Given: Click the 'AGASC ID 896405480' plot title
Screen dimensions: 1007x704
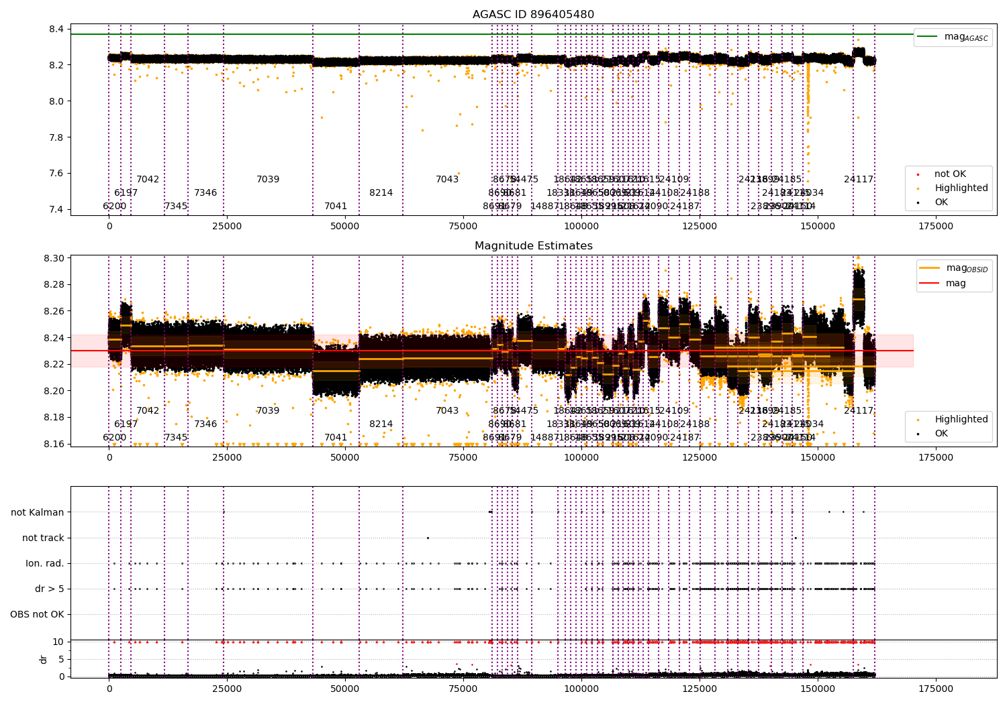Looking at the screenshot, I should coord(533,15).
